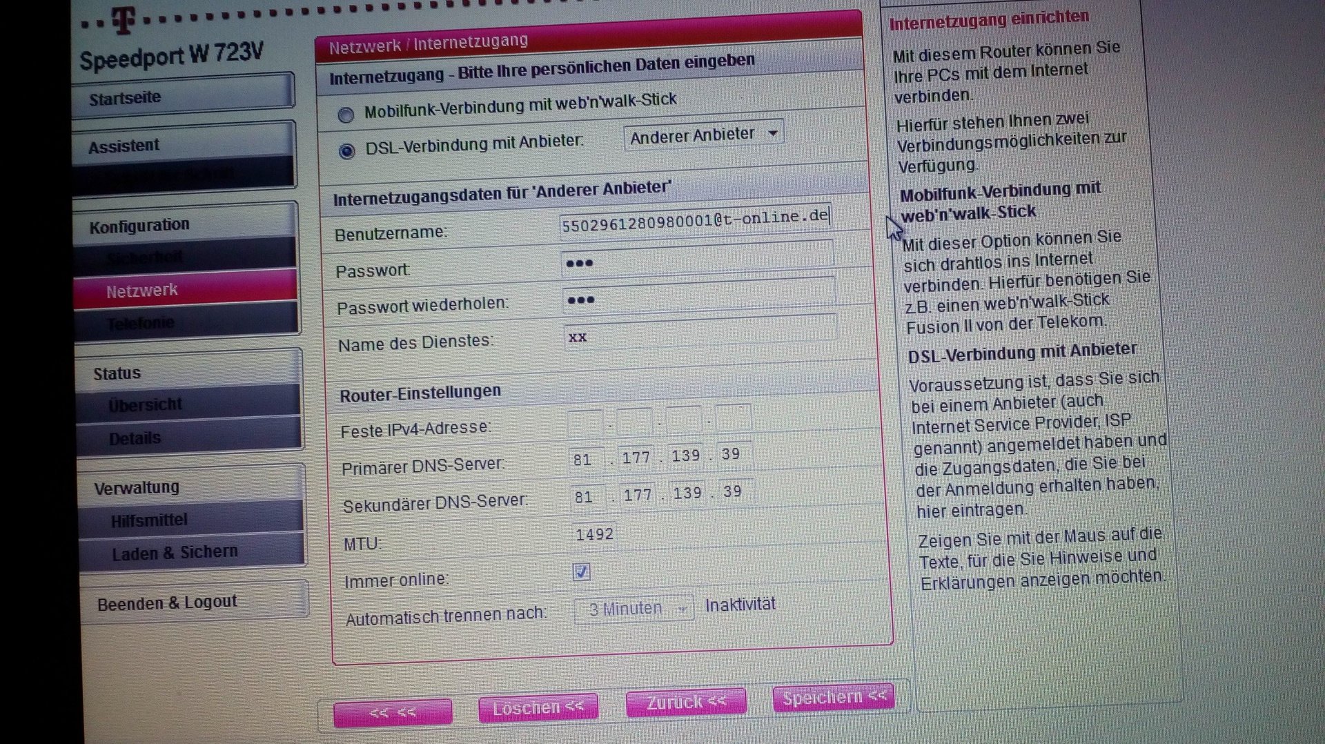1325x744 pixels.
Task: Open Details under Status
Action: tap(190, 436)
